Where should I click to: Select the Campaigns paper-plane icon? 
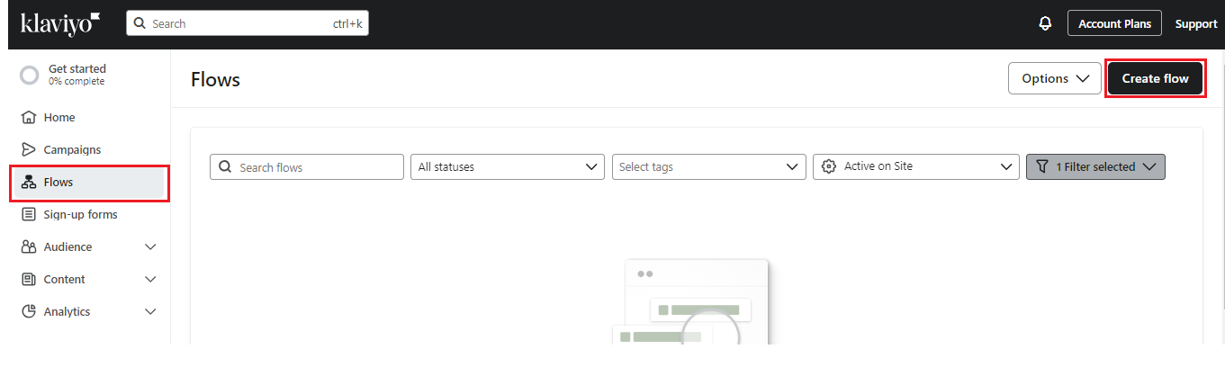tap(29, 150)
